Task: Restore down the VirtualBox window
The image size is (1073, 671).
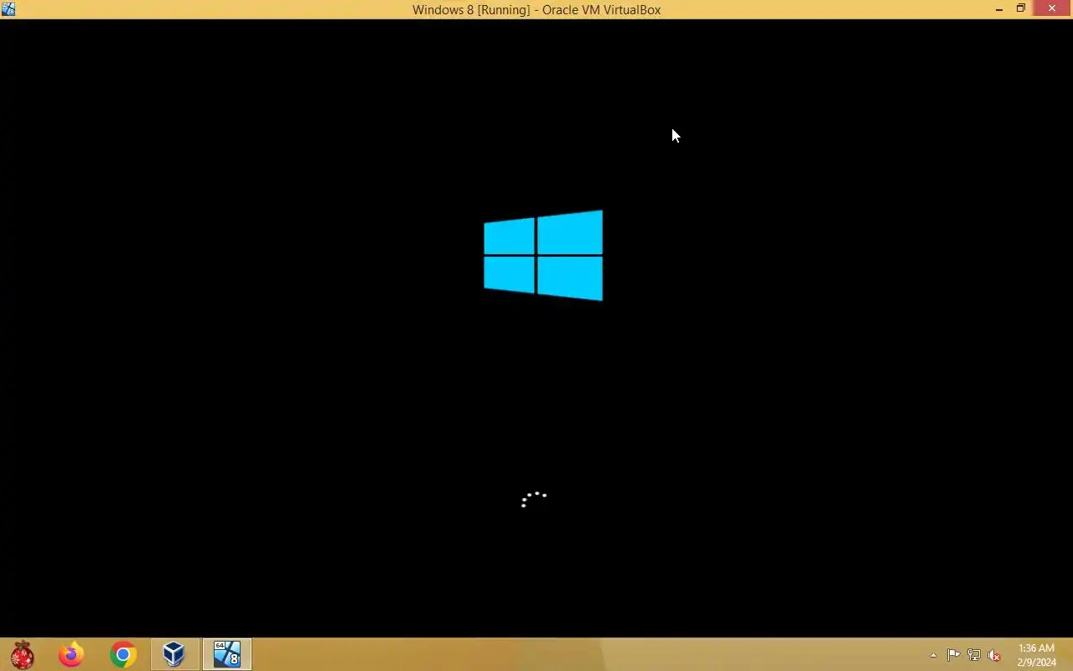Action: point(1021,9)
